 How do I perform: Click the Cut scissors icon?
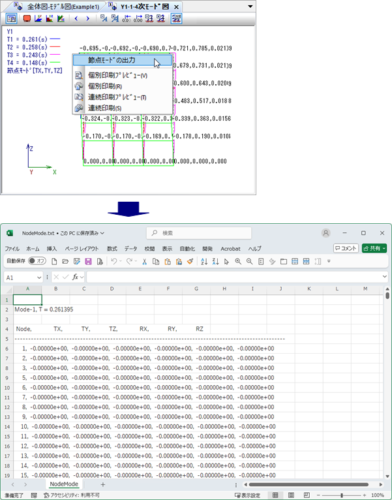tap(144, 261)
